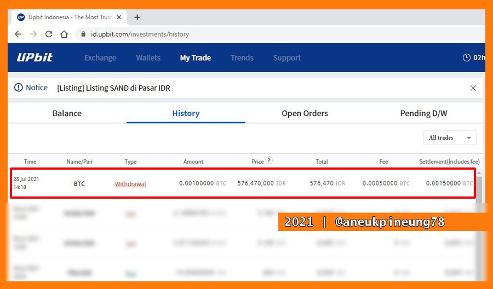This screenshot has width=493, height=289.
Task: Click the Notice exclamation icon
Action: (x=19, y=88)
